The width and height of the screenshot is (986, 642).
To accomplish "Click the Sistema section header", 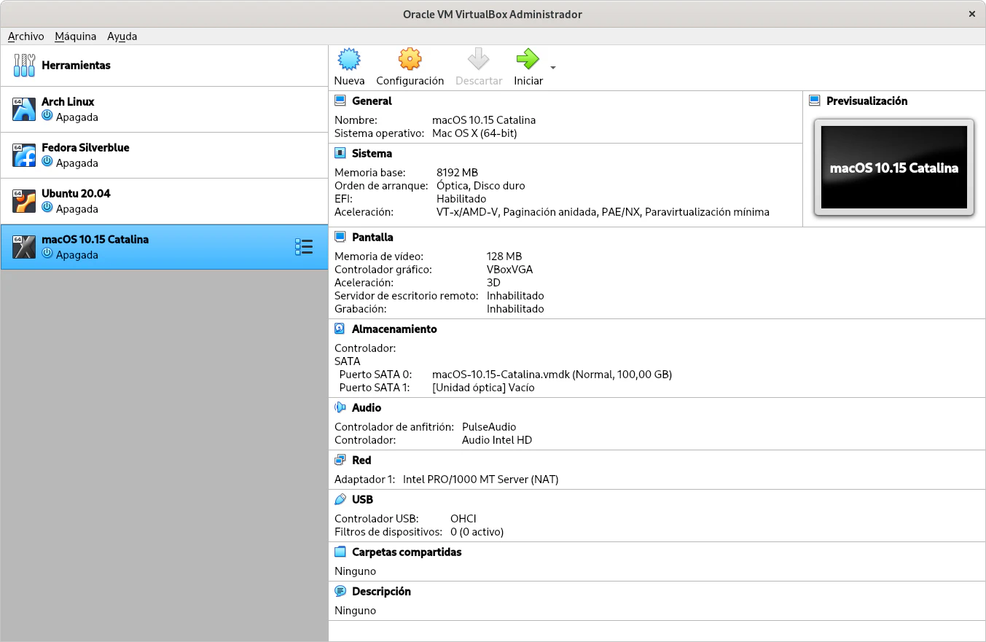I will tap(372, 154).
